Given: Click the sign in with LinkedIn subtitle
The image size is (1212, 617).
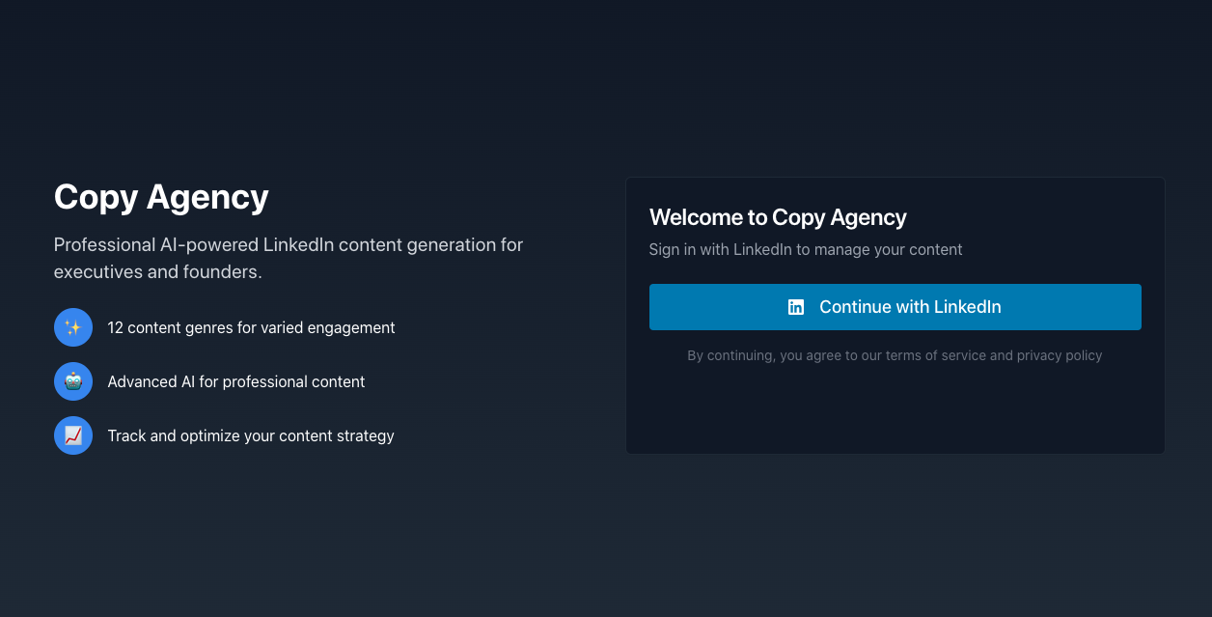Looking at the screenshot, I should click(805, 249).
